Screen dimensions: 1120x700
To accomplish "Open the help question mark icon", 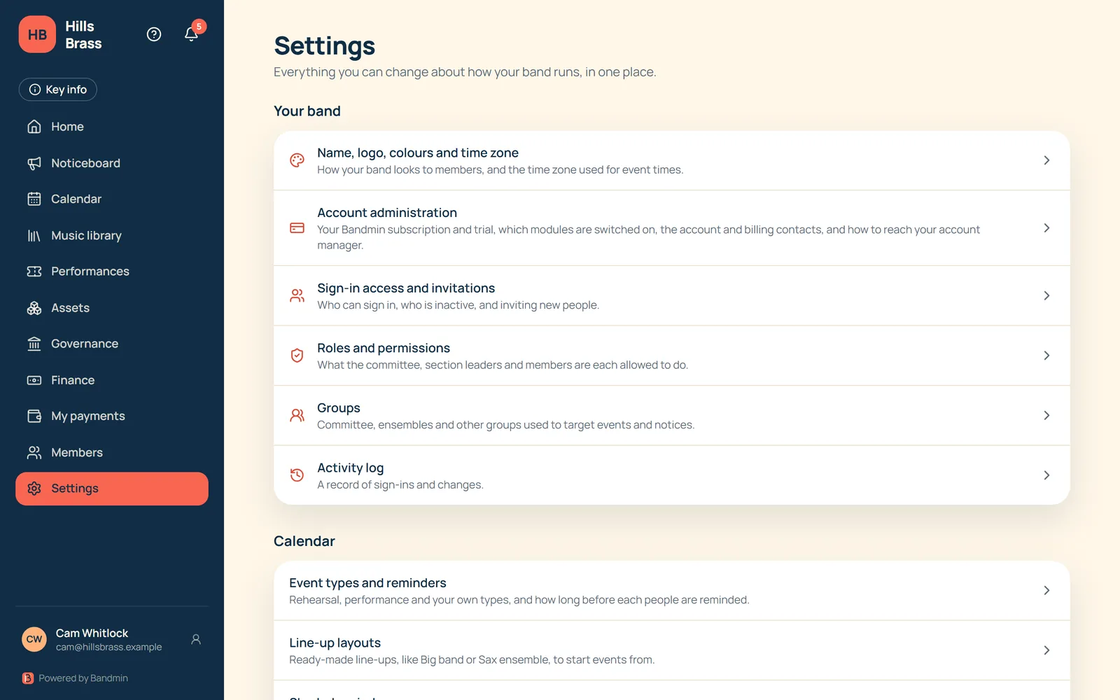I will [x=154, y=34].
